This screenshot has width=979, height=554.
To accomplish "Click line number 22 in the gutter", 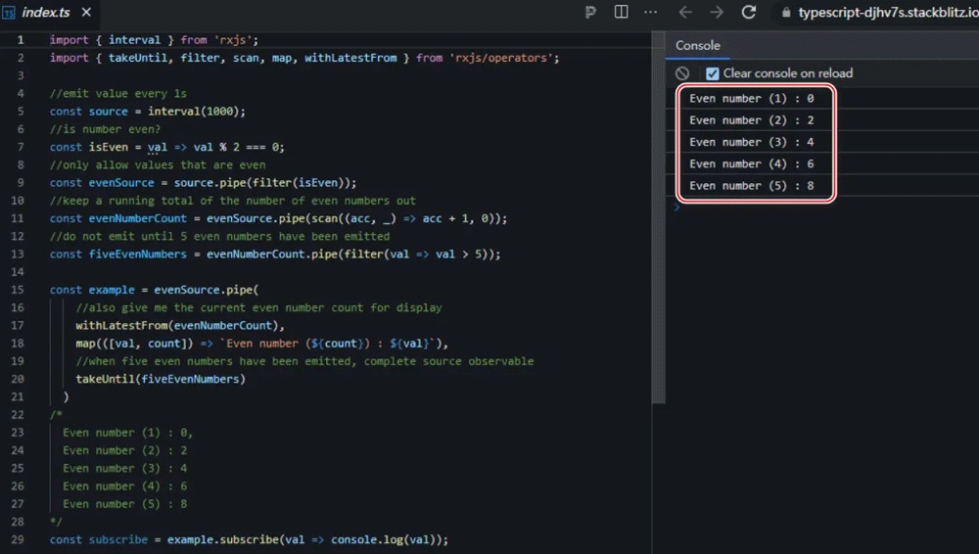I will 18,415.
